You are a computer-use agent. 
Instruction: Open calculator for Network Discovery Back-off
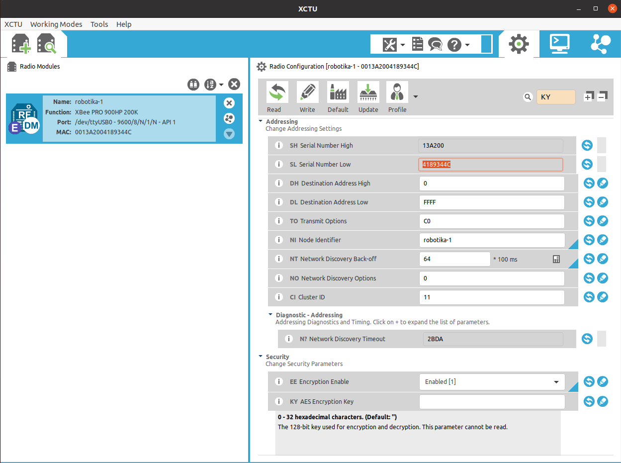tap(556, 259)
